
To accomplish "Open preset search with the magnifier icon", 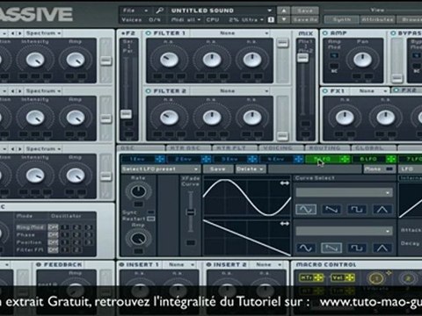I will pyautogui.click(x=159, y=11).
